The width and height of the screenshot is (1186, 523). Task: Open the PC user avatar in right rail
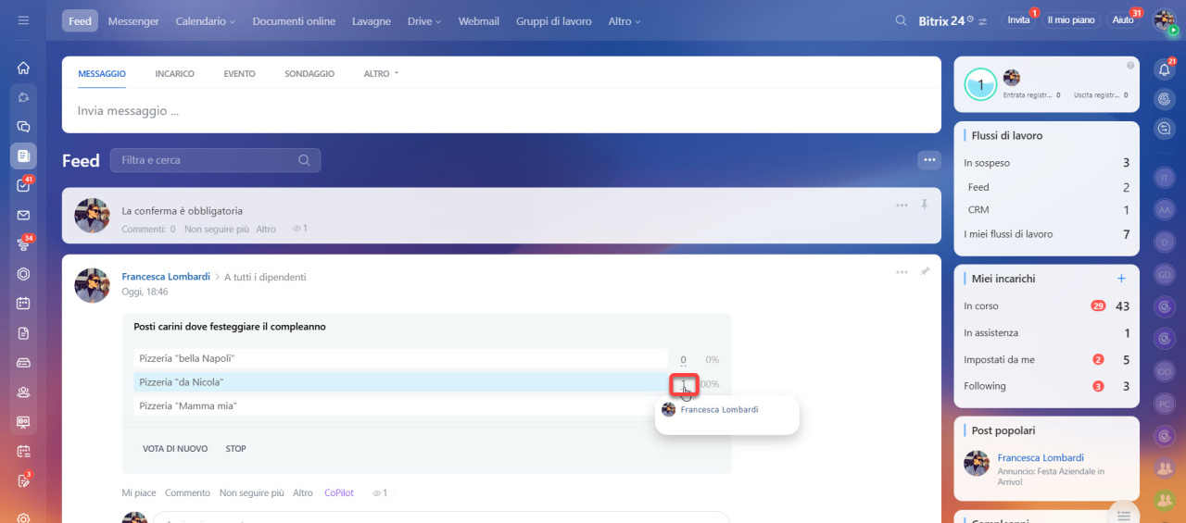point(1165,404)
